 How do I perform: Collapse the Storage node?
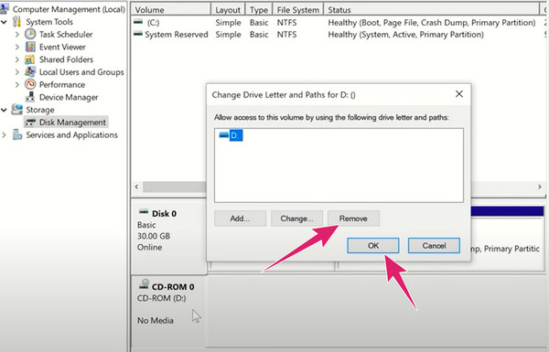pos(5,110)
